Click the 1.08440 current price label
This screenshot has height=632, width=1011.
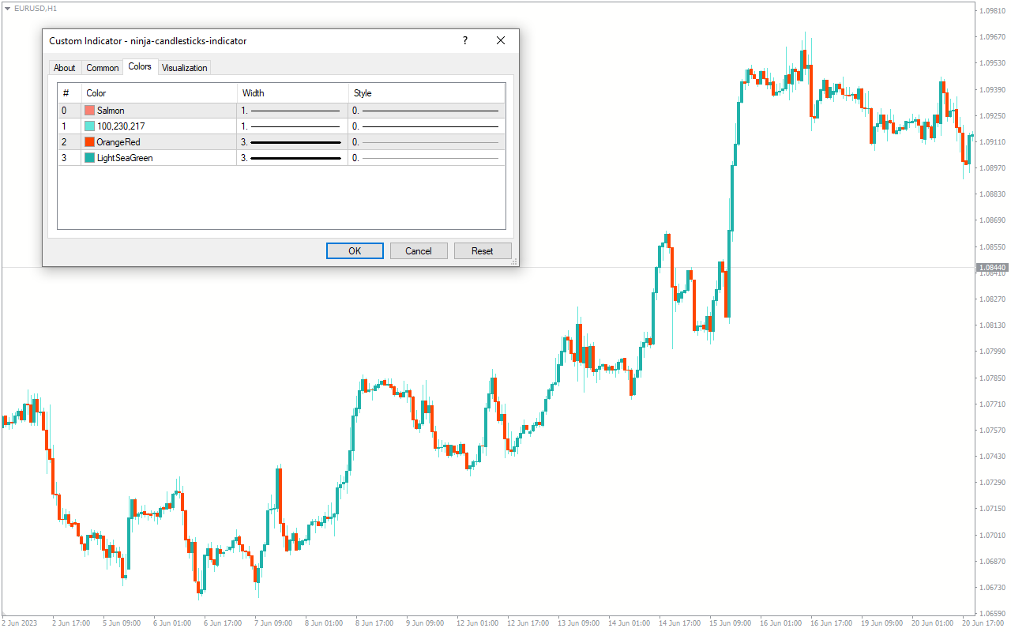tap(993, 268)
